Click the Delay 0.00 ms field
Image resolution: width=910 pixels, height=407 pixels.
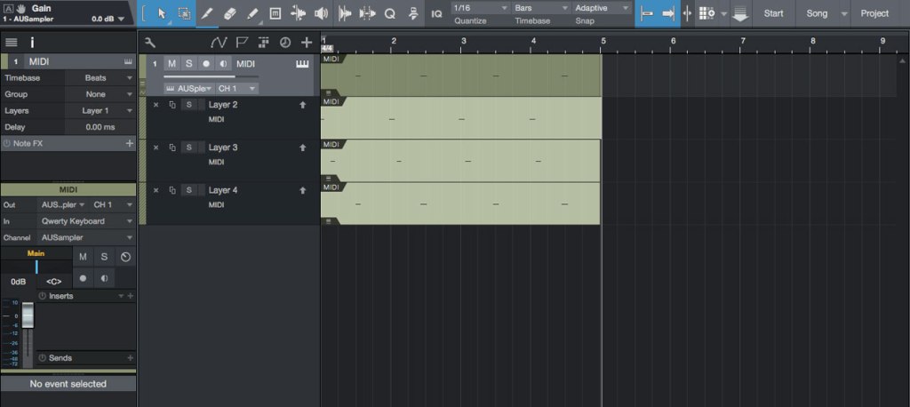click(x=100, y=126)
